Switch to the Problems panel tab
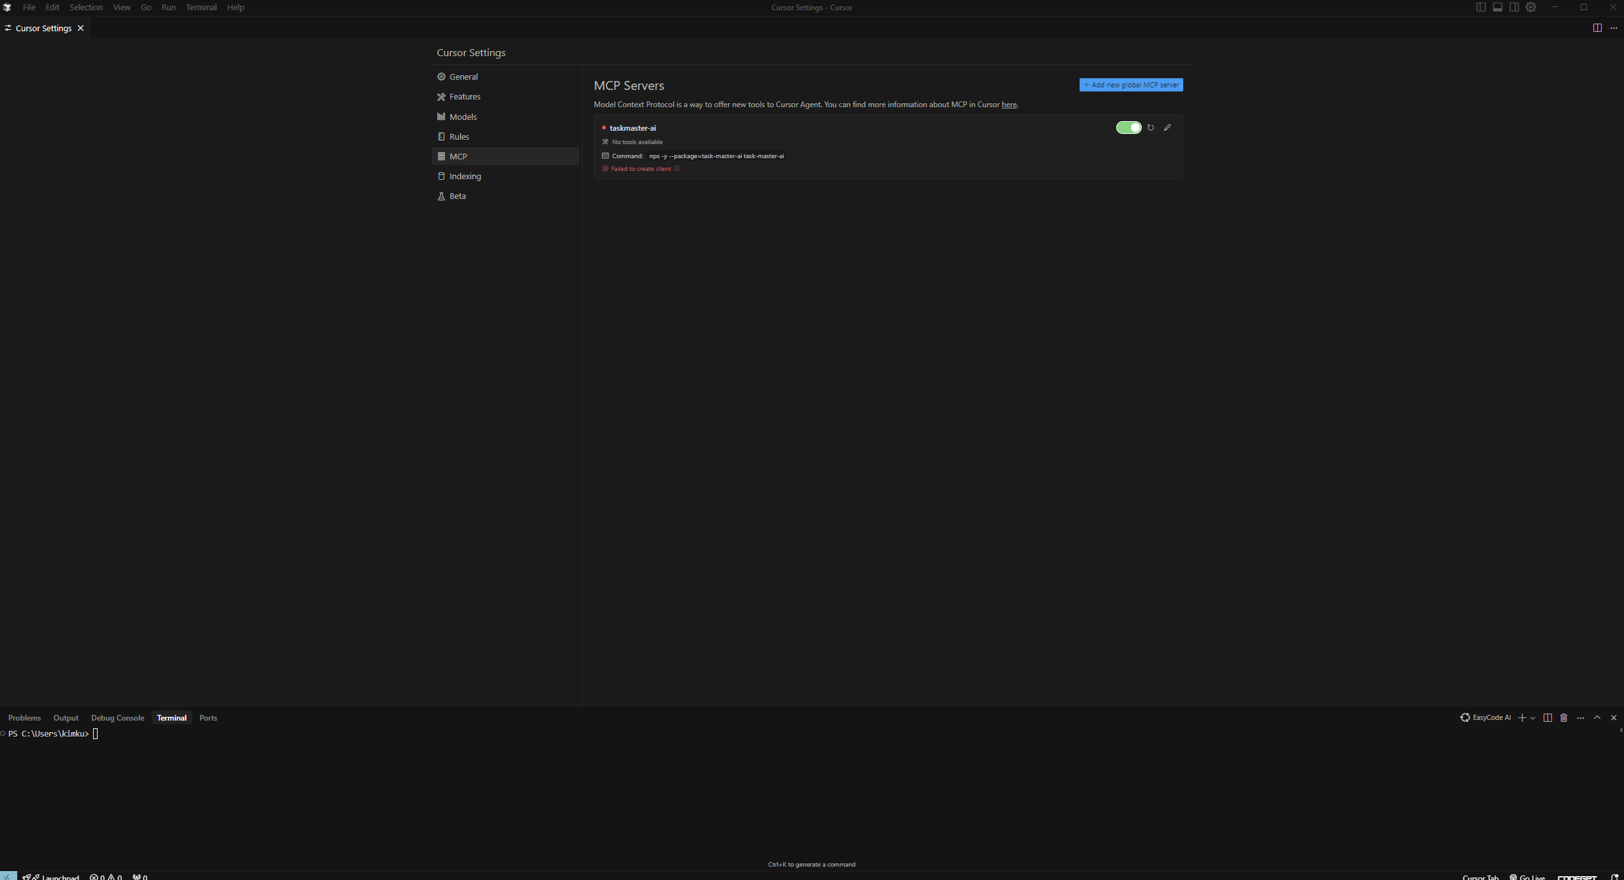 [24, 718]
